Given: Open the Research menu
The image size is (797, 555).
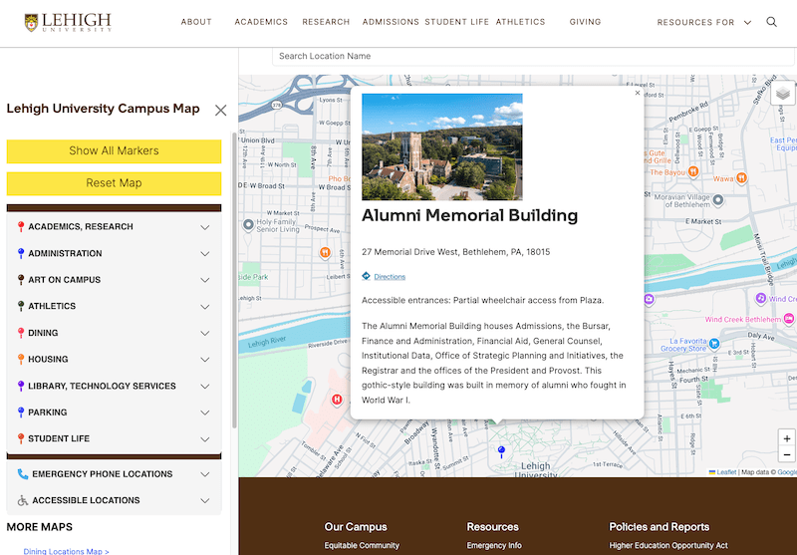Looking at the screenshot, I should pos(326,22).
